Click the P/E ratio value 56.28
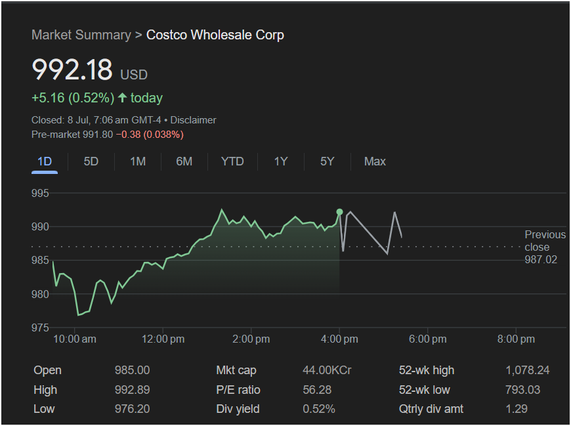Image resolution: width=571 pixels, height=426 pixels. [x=317, y=390]
